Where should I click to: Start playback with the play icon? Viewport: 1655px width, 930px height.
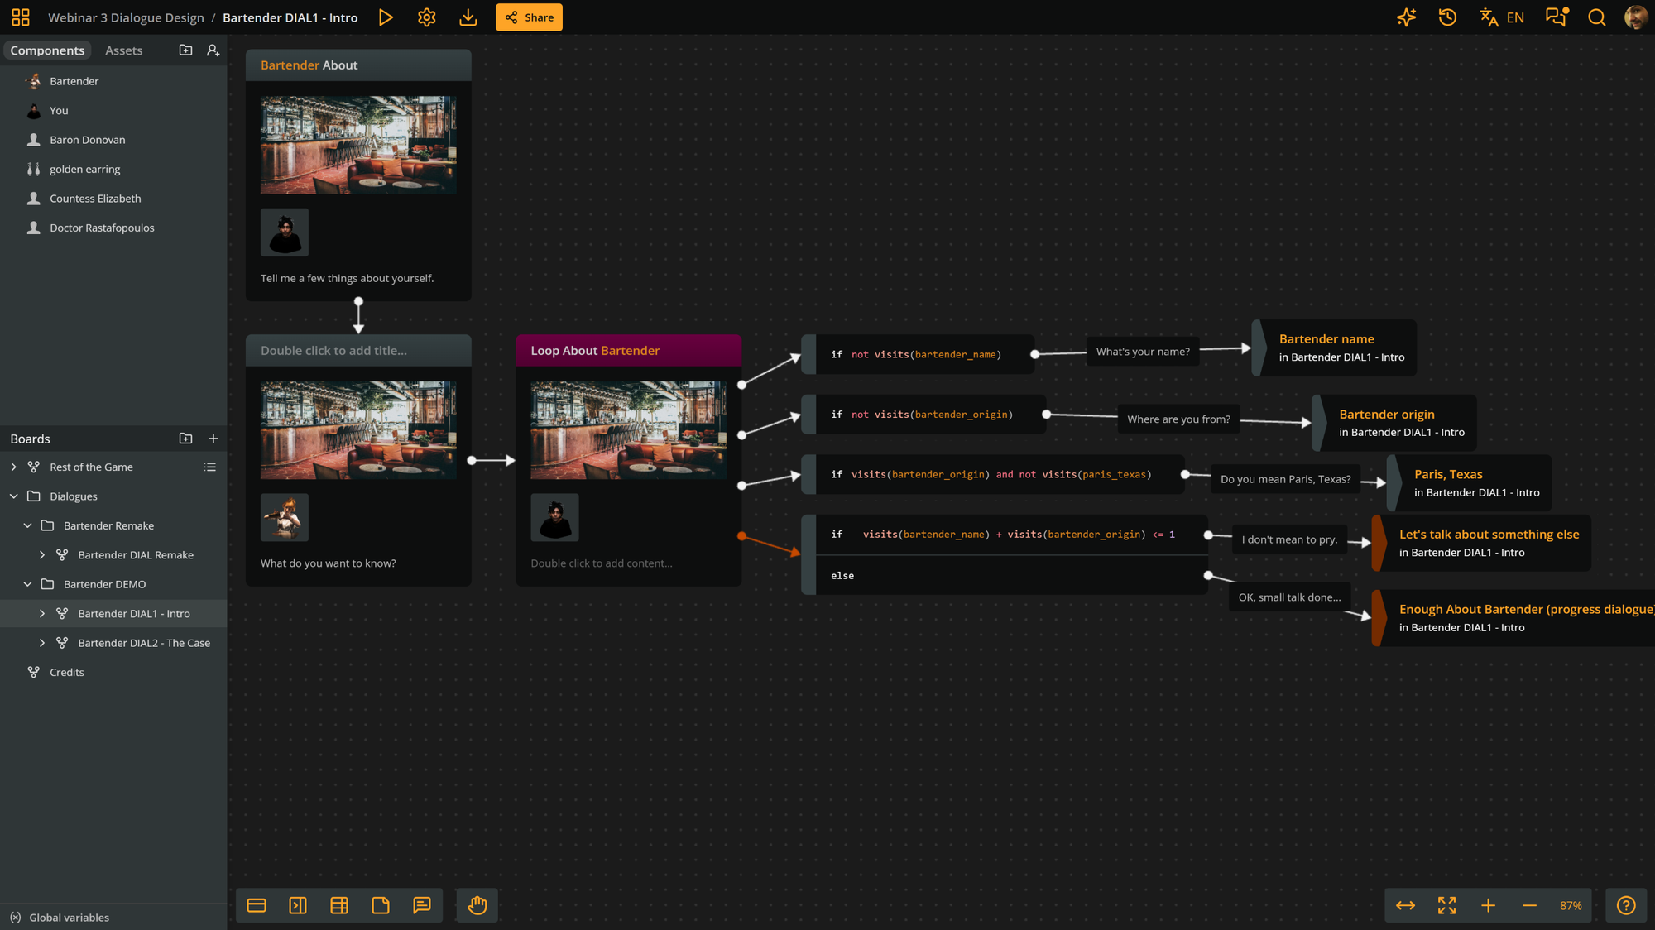tap(386, 17)
